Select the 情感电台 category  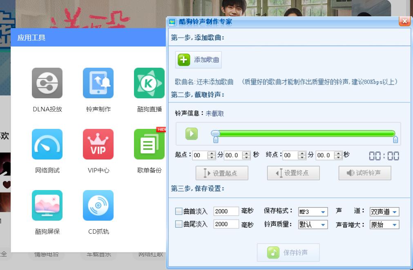pos(46,253)
